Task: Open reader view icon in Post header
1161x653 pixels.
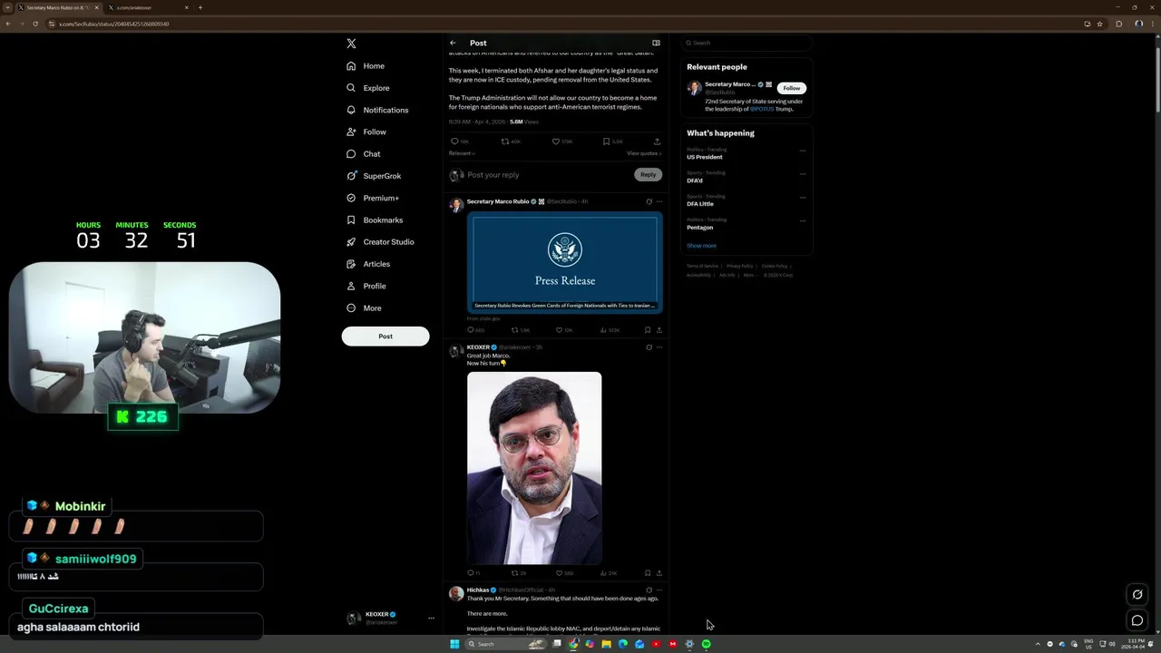Action: click(x=656, y=43)
